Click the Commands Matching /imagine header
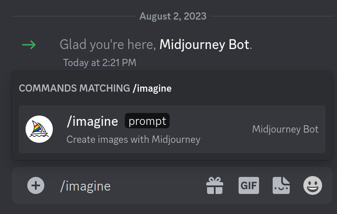 pos(95,88)
